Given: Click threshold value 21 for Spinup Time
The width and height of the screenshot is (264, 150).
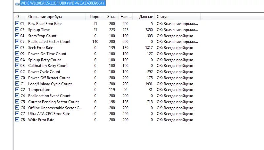Looking at the screenshot, I should [x=95, y=30].
